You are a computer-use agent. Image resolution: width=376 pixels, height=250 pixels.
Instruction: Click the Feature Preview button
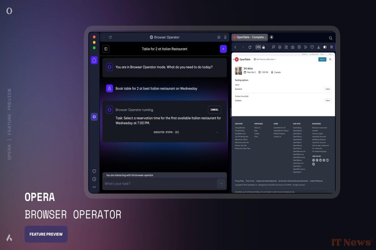46,234
